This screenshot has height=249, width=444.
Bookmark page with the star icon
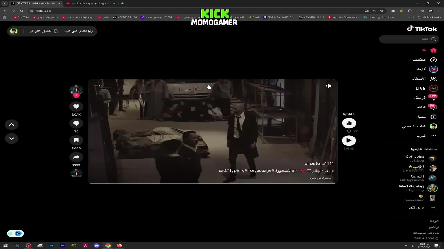(x=381, y=11)
